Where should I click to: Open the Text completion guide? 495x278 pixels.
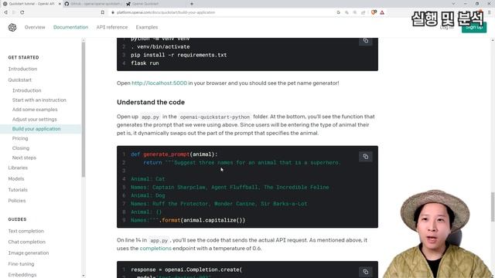point(26,231)
